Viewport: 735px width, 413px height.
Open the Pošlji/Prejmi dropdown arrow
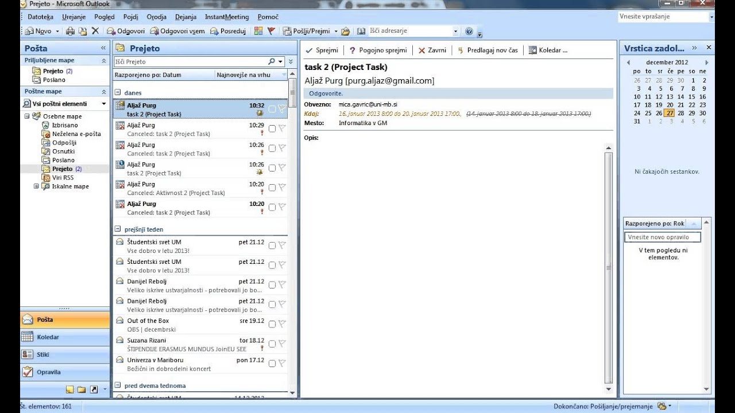336,32
